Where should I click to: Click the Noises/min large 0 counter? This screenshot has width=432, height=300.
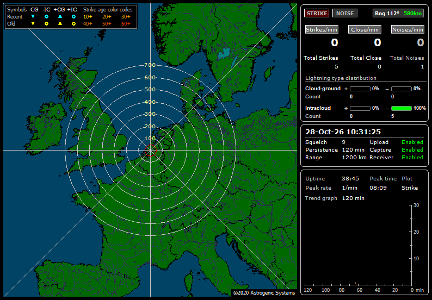[420, 42]
